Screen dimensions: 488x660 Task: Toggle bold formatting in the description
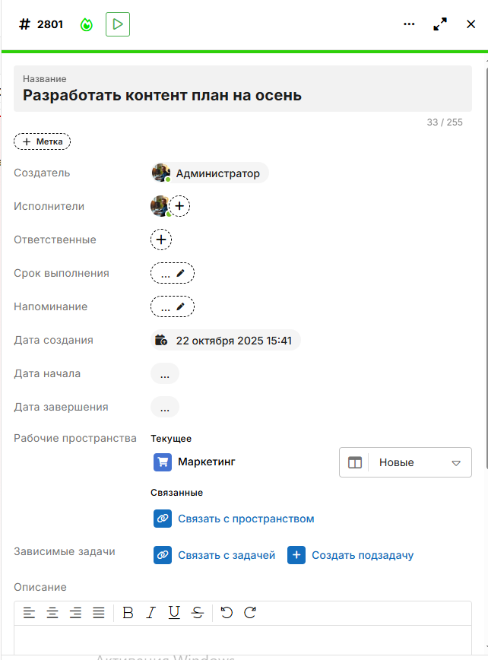click(x=128, y=613)
